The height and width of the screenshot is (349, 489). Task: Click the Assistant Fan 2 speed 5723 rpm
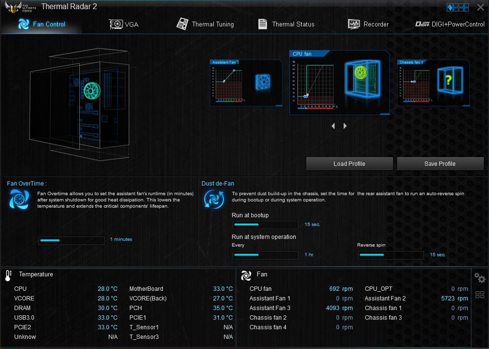(455, 299)
